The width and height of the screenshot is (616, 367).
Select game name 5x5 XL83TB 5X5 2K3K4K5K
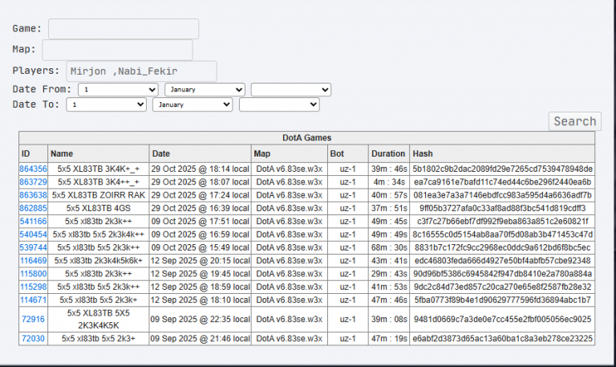(x=98, y=319)
